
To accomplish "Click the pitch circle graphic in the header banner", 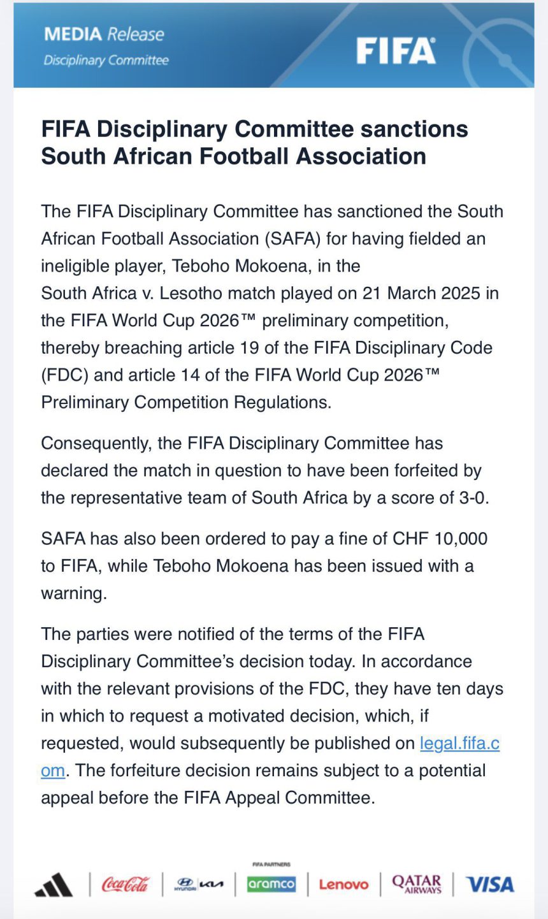I will pos(503,54).
